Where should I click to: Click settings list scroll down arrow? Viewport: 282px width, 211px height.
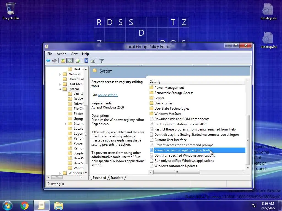[x=248, y=168]
